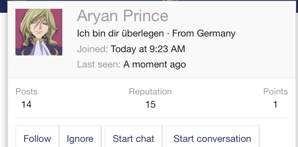This screenshot has height=147, width=298.
Task: Click the word From before Germany
Action: point(183,34)
